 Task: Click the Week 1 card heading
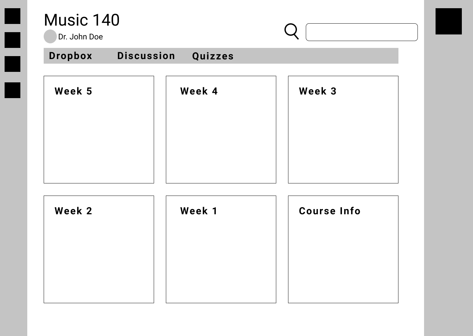pyautogui.click(x=198, y=211)
